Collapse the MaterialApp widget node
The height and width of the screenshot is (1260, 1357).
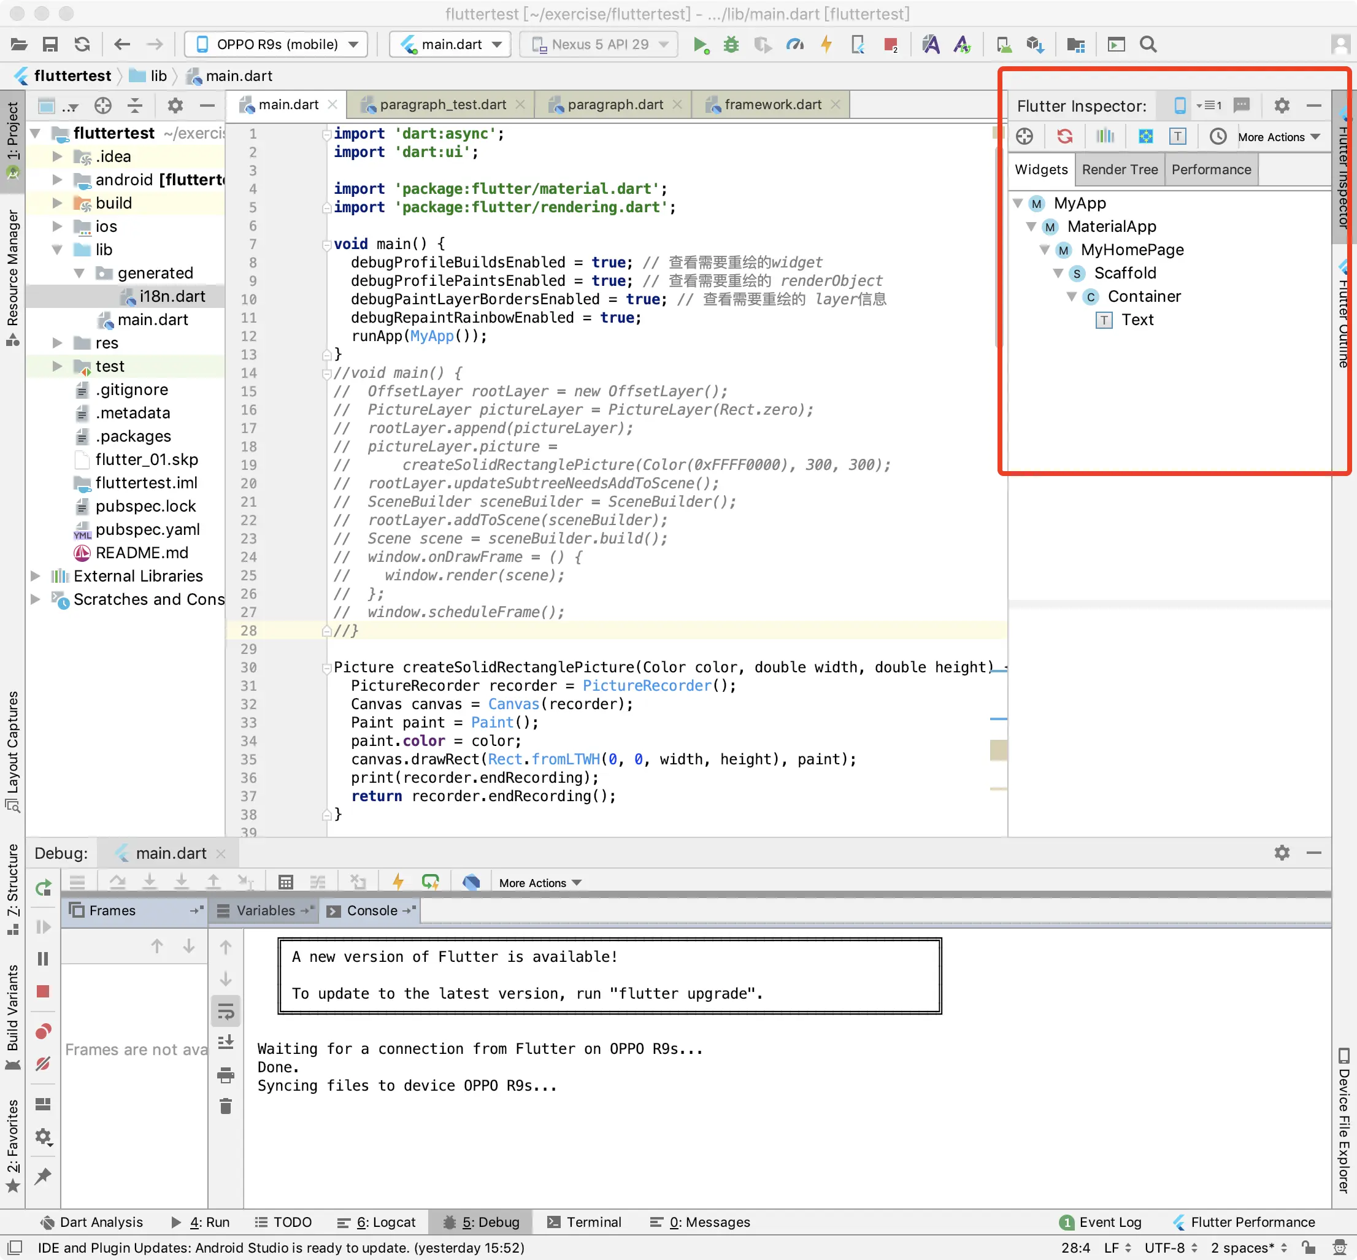coord(1031,227)
